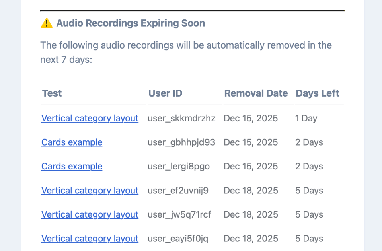Image resolution: width=382 pixels, height=251 pixels.
Task: Open Vertical category layout for user_eayi5f0jq
Action: (x=90, y=239)
